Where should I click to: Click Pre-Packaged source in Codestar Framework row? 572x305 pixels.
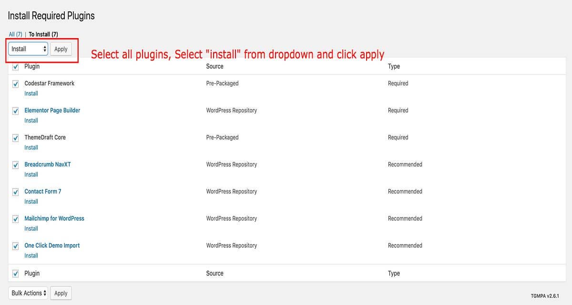[x=223, y=83]
